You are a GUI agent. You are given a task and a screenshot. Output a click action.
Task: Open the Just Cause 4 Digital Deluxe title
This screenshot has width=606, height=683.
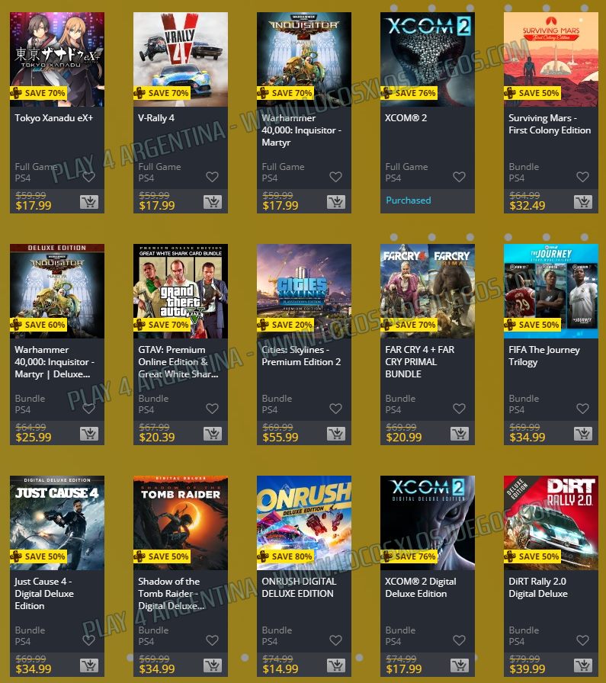tap(44, 593)
